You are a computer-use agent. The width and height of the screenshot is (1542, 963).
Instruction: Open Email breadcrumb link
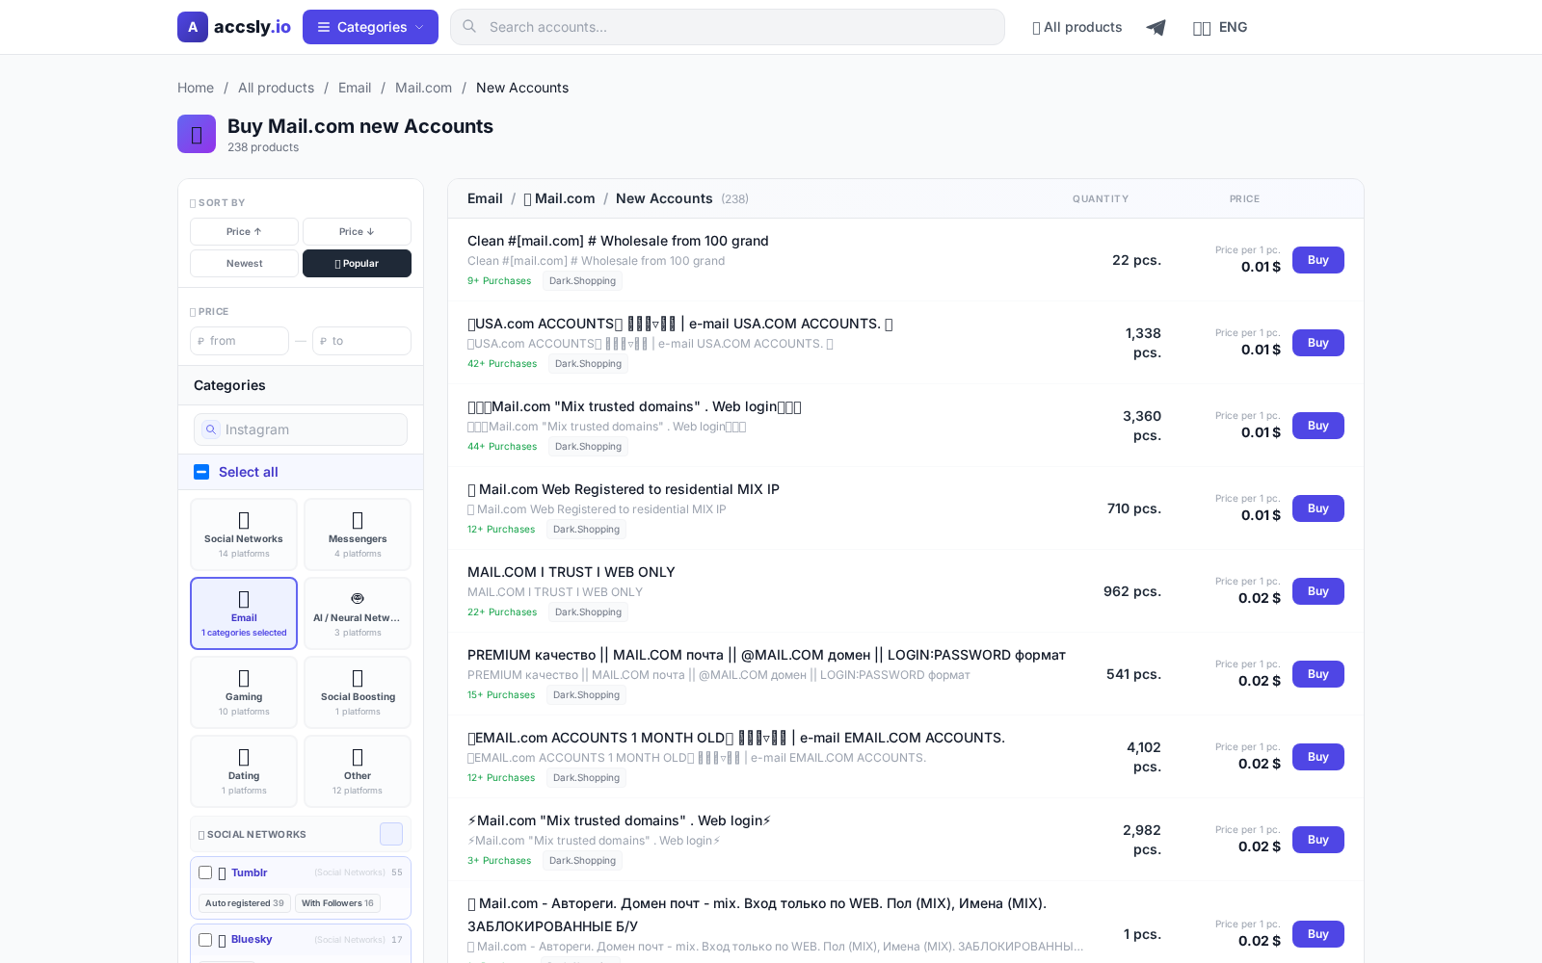(355, 88)
